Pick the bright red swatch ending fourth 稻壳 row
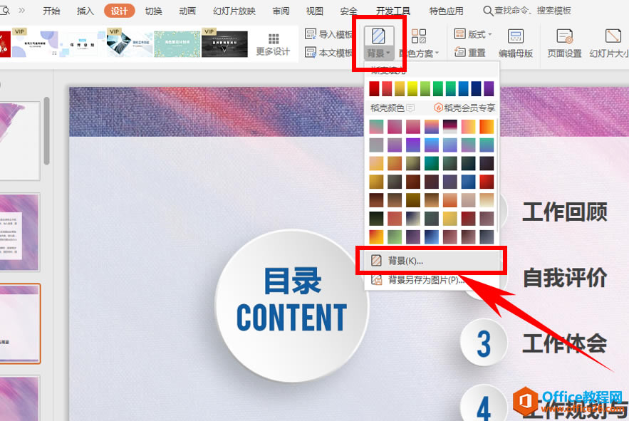The image size is (629, 421). [487, 182]
